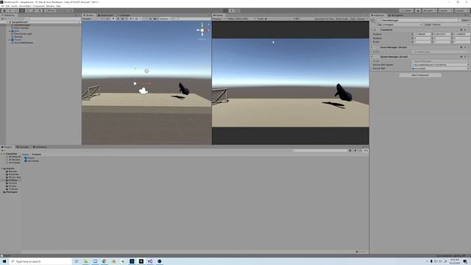This screenshot has height=265, width=471.
Task: Open Scene view Gizmos dropdown
Action: click(165, 18)
